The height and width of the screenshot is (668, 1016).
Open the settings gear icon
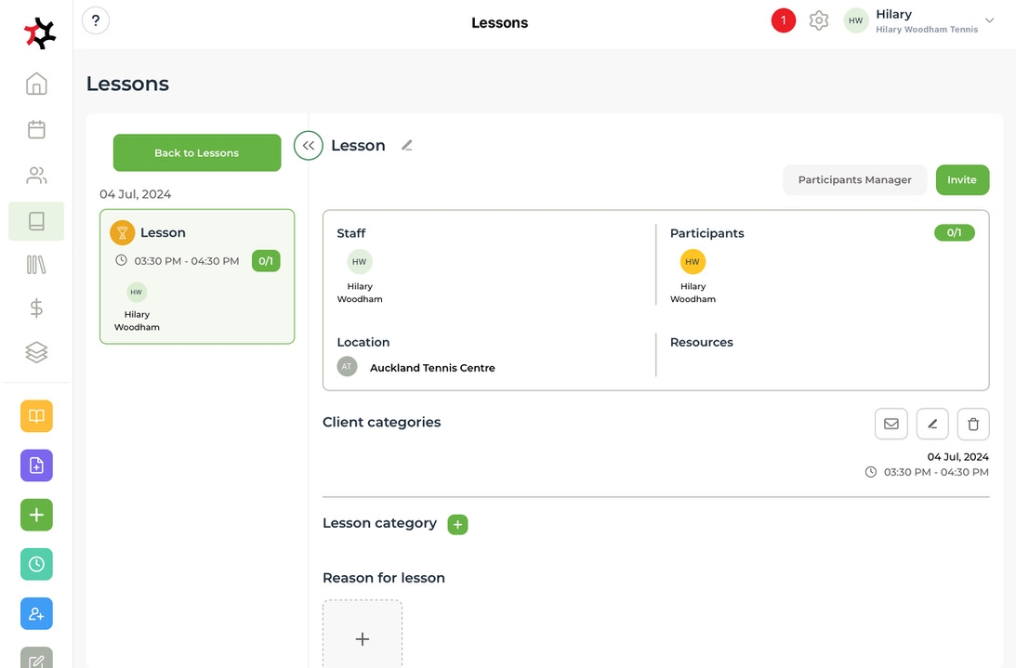(818, 20)
